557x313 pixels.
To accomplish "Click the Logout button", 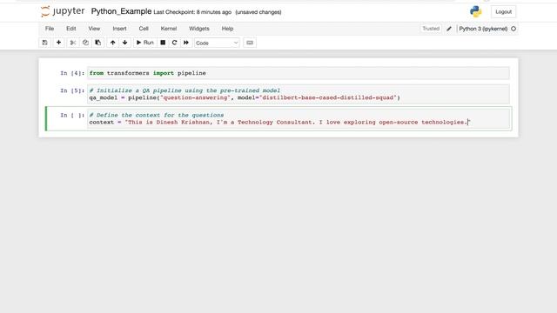I will tap(503, 11).
